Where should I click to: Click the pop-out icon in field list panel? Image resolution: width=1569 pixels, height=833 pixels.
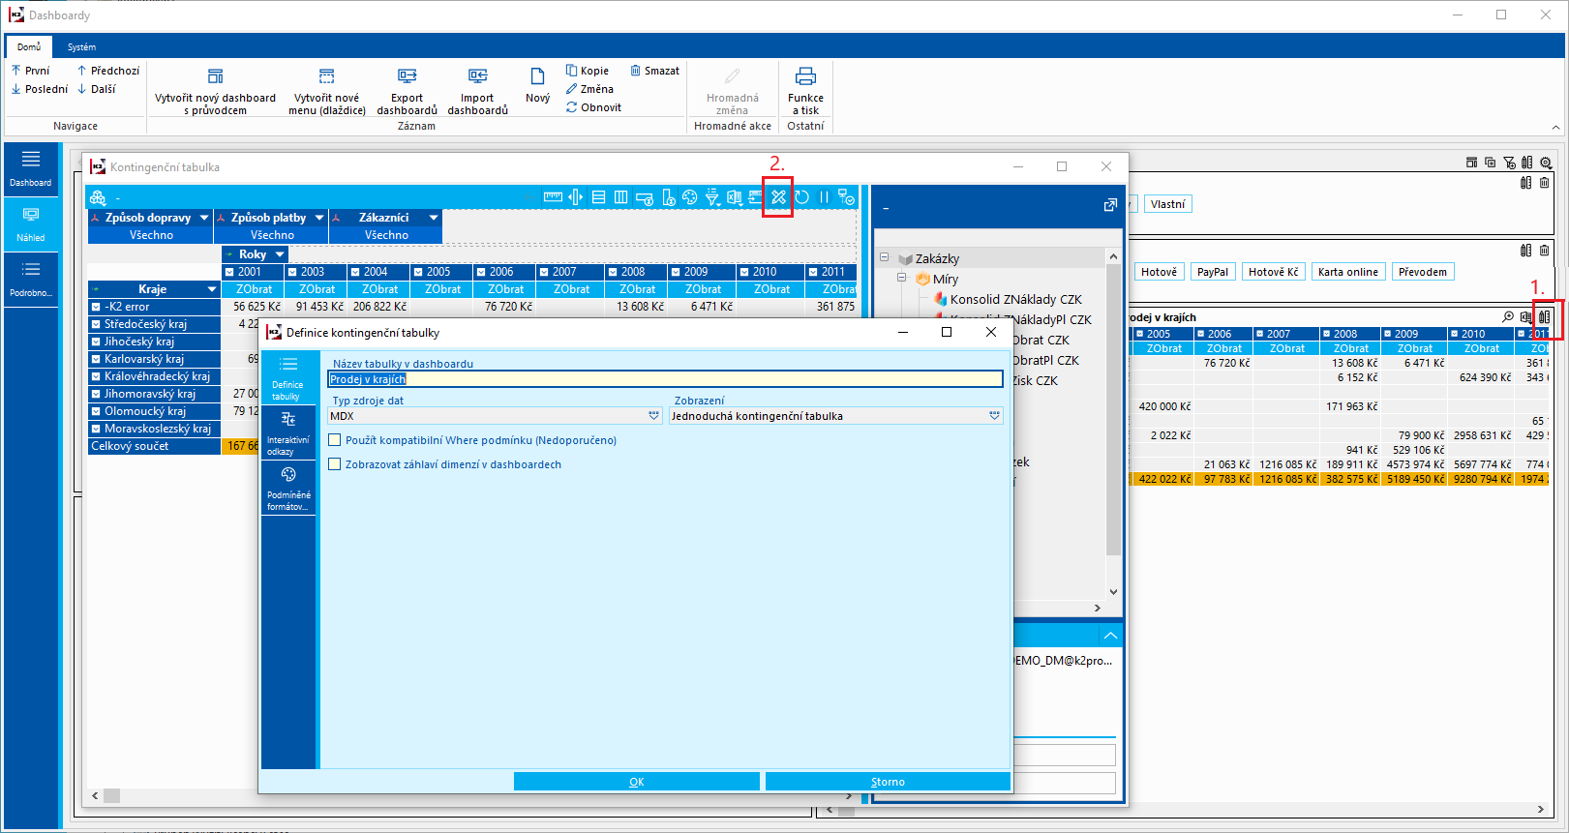[x=1110, y=205]
